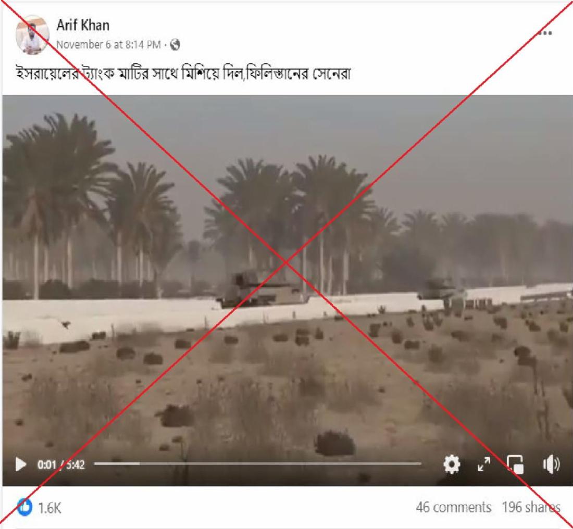The image size is (573, 529).
Task: Show public audience globe info
Action: (x=175, y=45)
